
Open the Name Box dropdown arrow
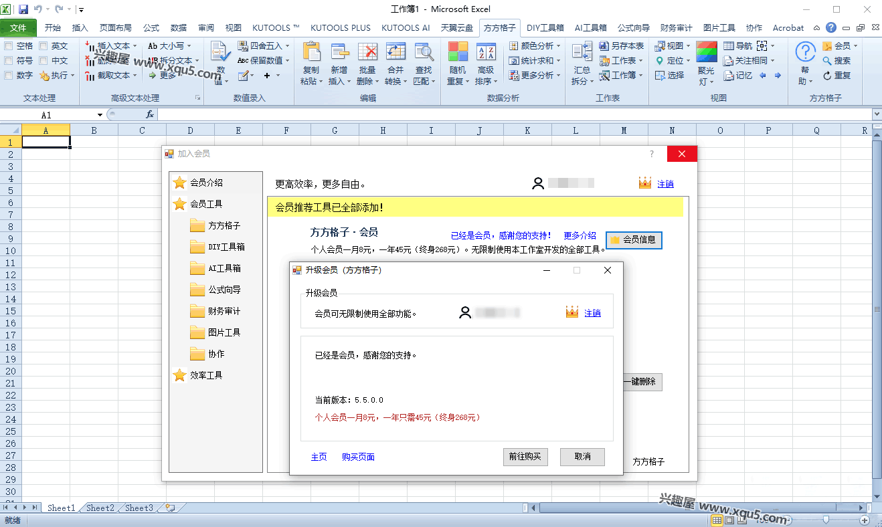tap(100, 115)
